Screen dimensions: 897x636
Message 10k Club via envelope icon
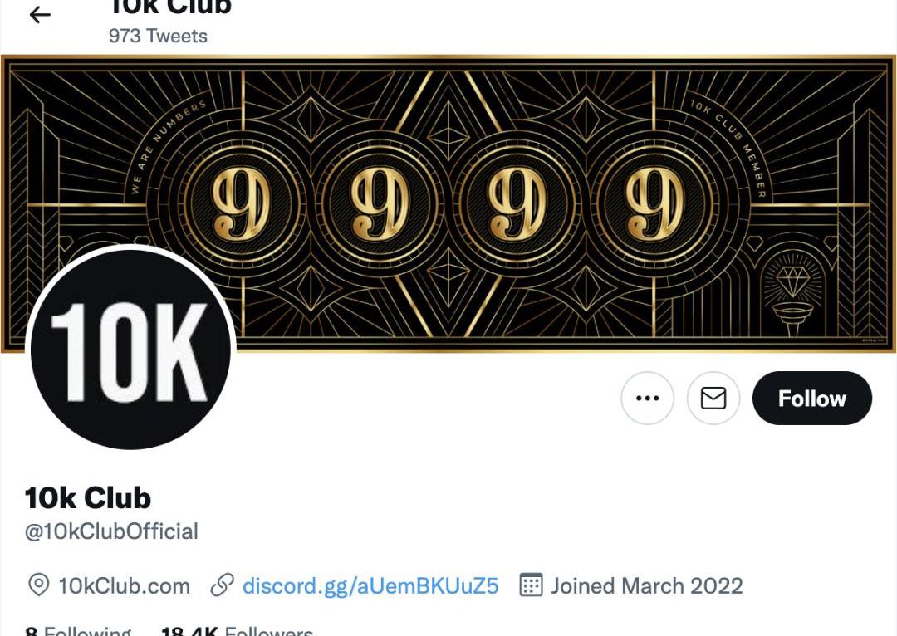(x=713, y=399)
